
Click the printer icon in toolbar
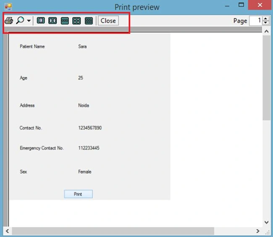(9, 21)
